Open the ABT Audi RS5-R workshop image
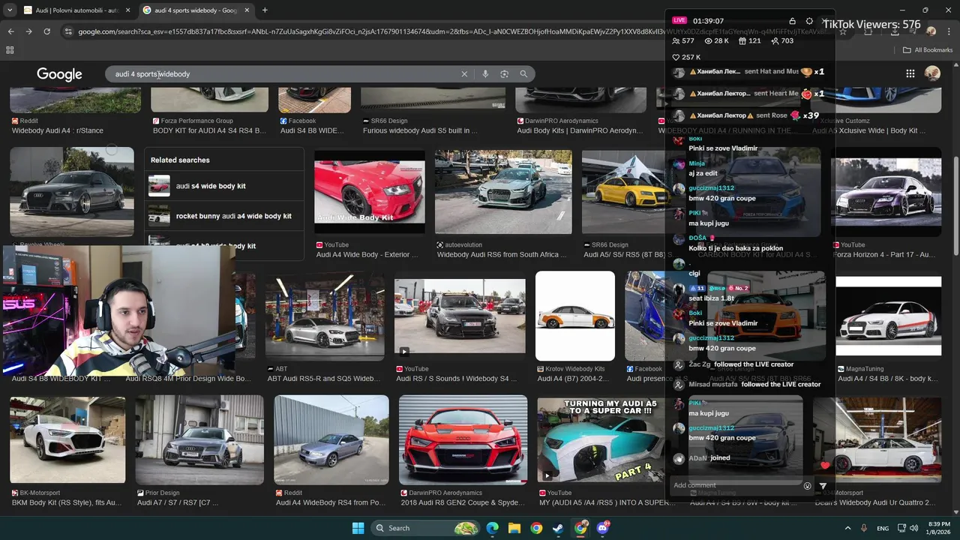The width and height of the screenshot is (960, 540). (325, 316)
